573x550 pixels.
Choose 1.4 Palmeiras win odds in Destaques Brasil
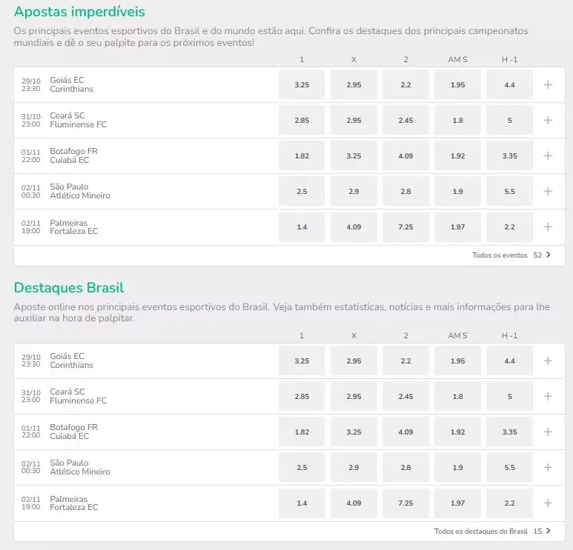(302, 503)
